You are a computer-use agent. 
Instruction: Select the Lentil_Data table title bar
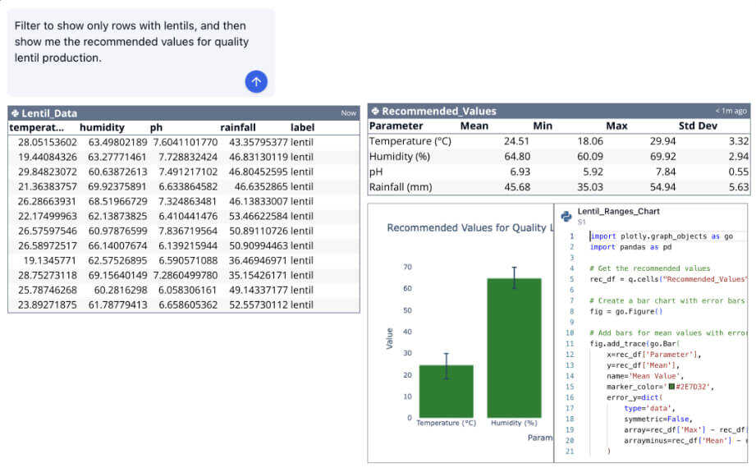(181, 113)
